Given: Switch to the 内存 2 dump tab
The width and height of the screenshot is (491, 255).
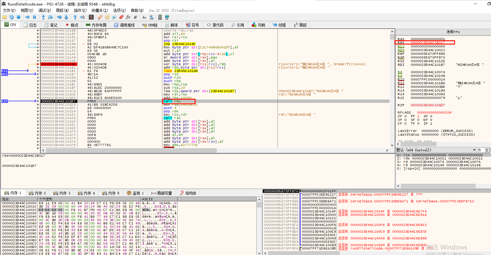Looking at the screenshot, I should 37,193.
